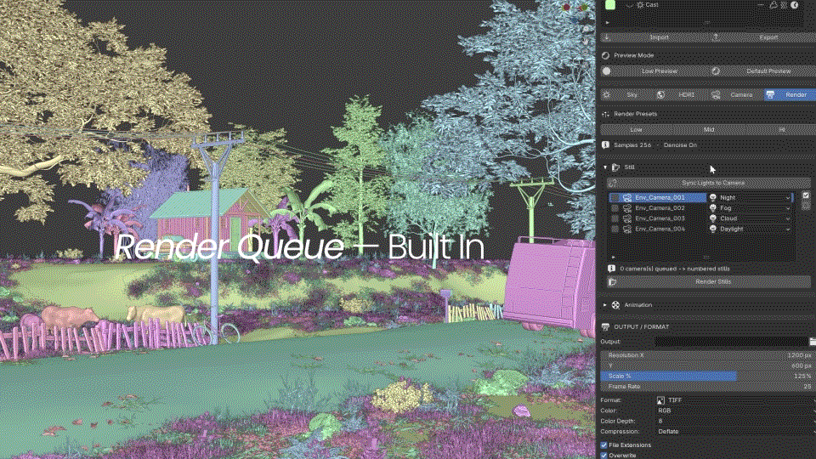Click select-all checkbox icon beside camera list

tap(806, 195)
